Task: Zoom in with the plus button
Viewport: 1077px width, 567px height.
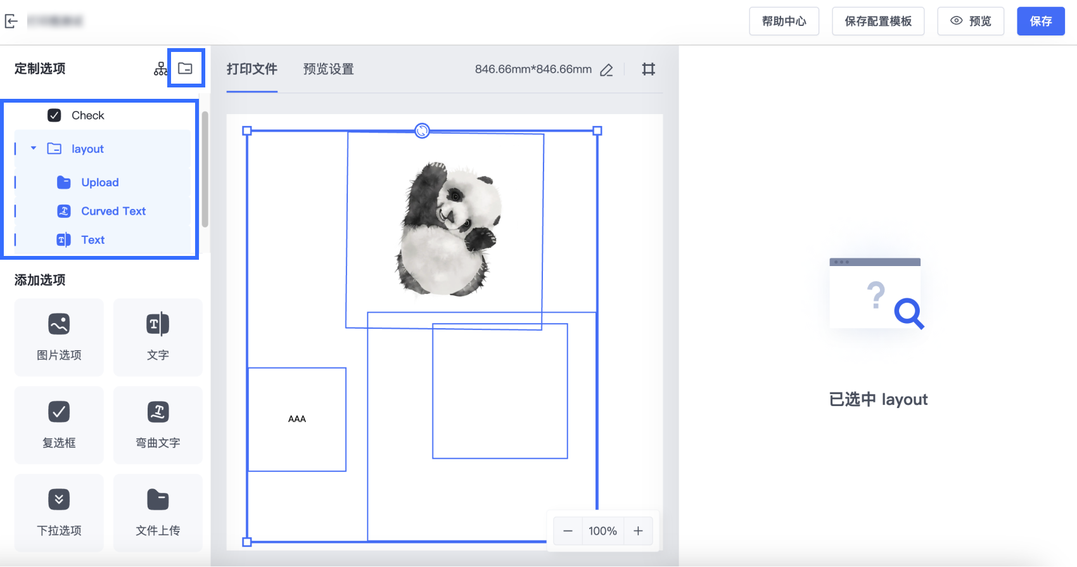Action: pos(638,531)
